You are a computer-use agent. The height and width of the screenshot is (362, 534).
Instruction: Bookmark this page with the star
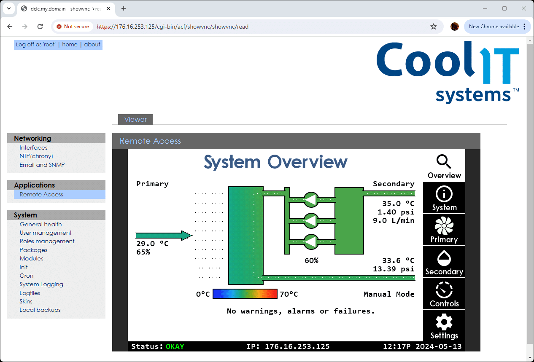[434, 27]
